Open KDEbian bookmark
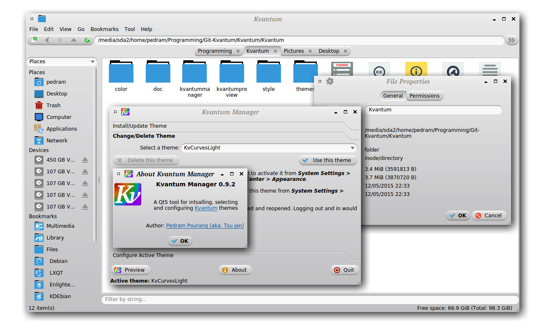Image resolution: width=545 pixels, height=335 pixels. [53, 296]
